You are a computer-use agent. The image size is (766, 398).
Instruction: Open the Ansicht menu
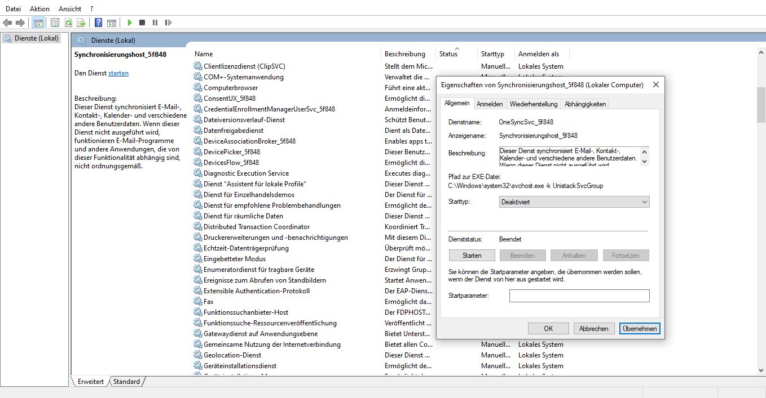click(x=70, y=9)
